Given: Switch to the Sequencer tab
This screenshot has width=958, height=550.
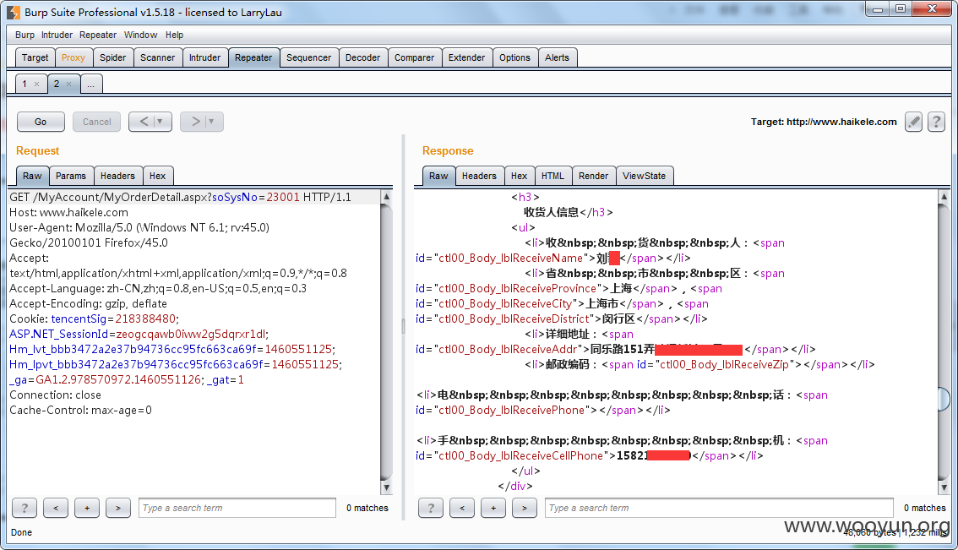Looking at the screenshot, I should [x=308, y=57].
